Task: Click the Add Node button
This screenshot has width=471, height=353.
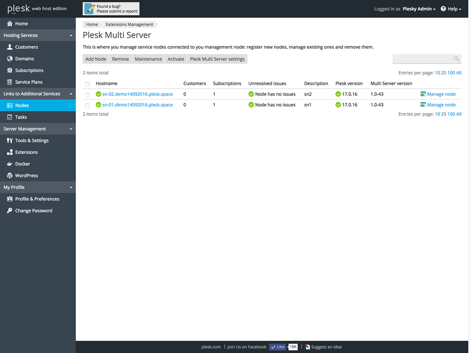Action: click(x=96, y=59)
